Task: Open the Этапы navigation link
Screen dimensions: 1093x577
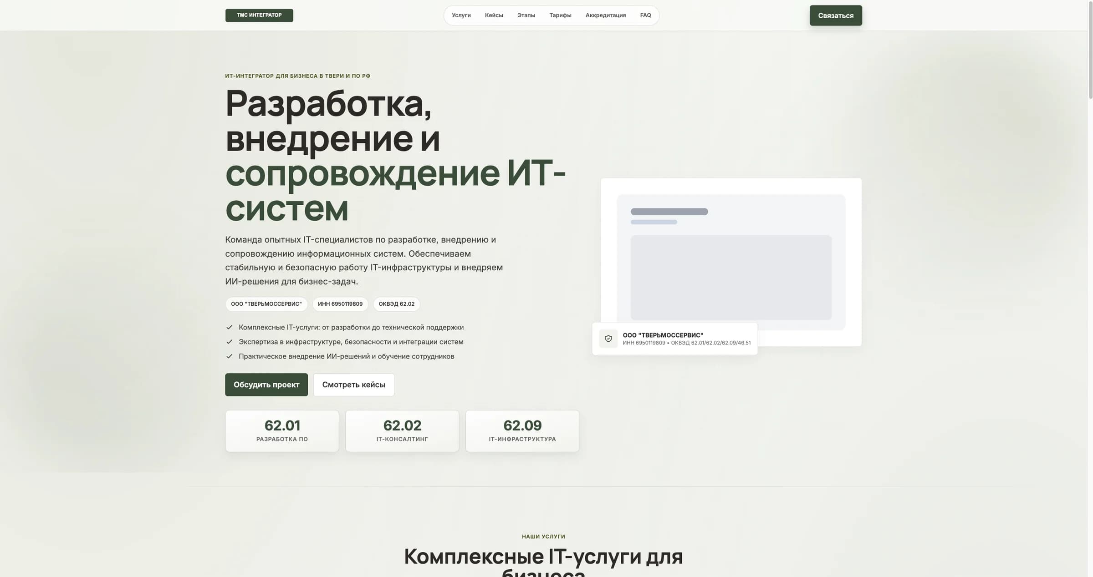Action: [x=526, y=15]
